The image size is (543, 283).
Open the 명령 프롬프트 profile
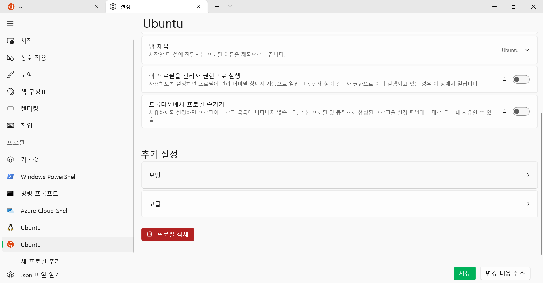[x=67, y=194]
